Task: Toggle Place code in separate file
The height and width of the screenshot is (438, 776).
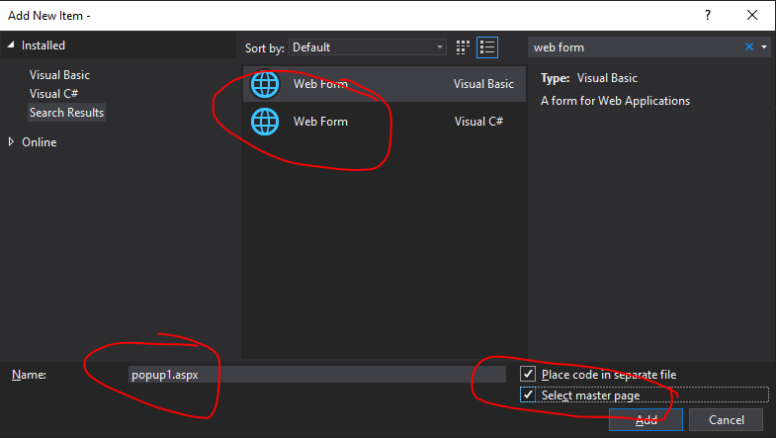Action: [x=528, y=374]
